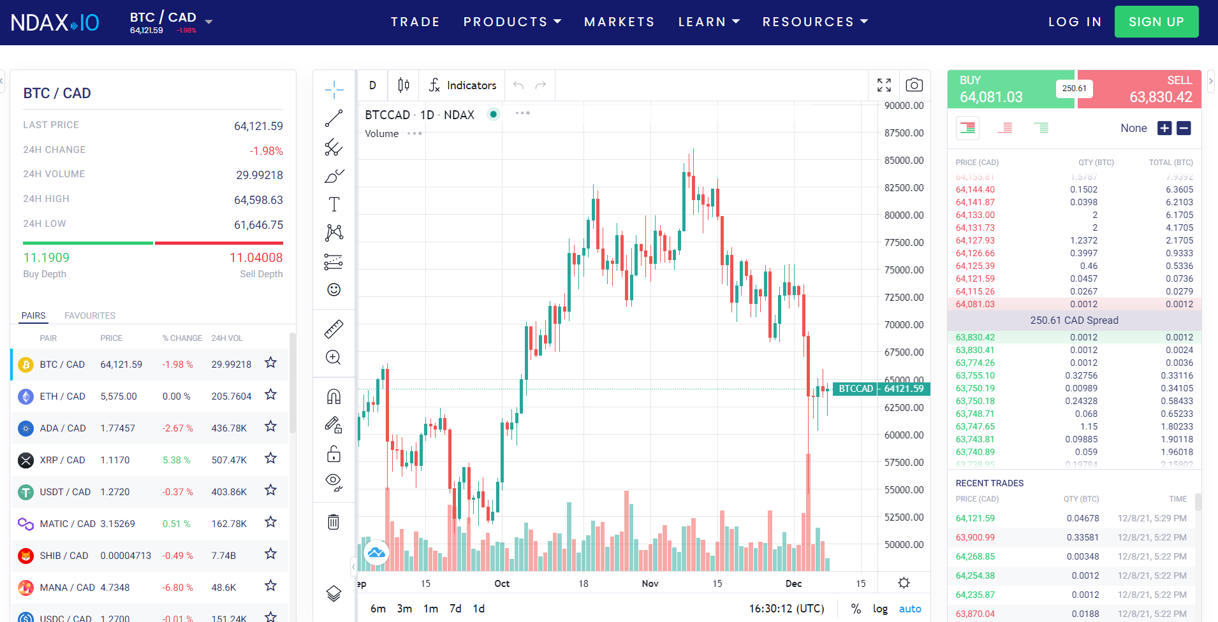Screen dimensions: 1218x622
Task: Switch order book to sell-only depth view
Action: click(1005, 127)
